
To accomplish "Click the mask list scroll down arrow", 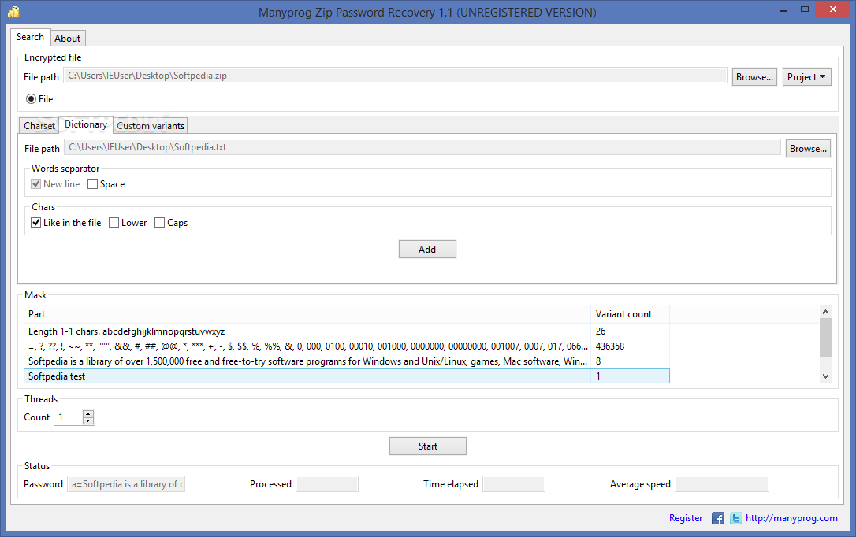I will coord(825,376).
